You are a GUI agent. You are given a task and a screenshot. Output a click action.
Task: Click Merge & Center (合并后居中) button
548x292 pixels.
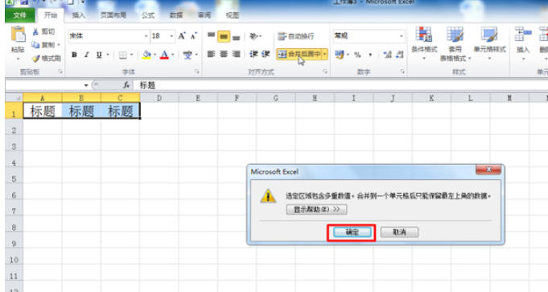click(x=299, y=54)
